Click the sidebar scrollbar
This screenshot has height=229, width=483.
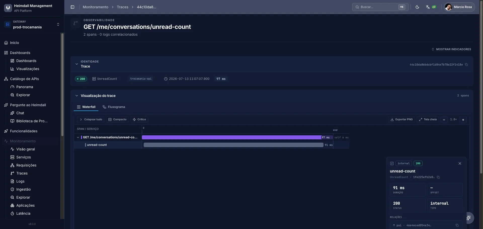point(62,85)
